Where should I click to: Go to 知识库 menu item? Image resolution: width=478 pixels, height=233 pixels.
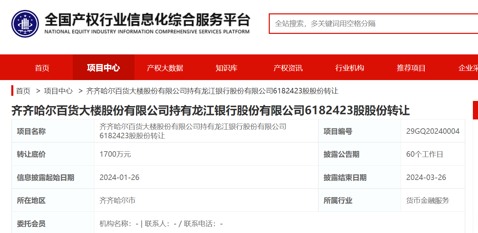tap(227, 68)
